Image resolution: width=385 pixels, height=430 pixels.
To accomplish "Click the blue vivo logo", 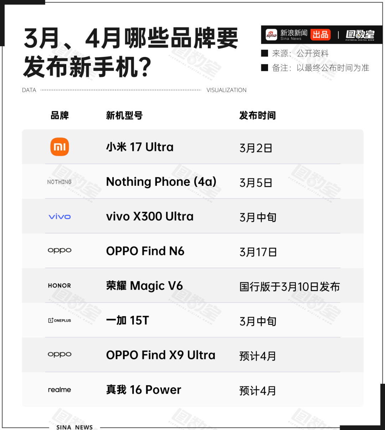I will [60, 216].
